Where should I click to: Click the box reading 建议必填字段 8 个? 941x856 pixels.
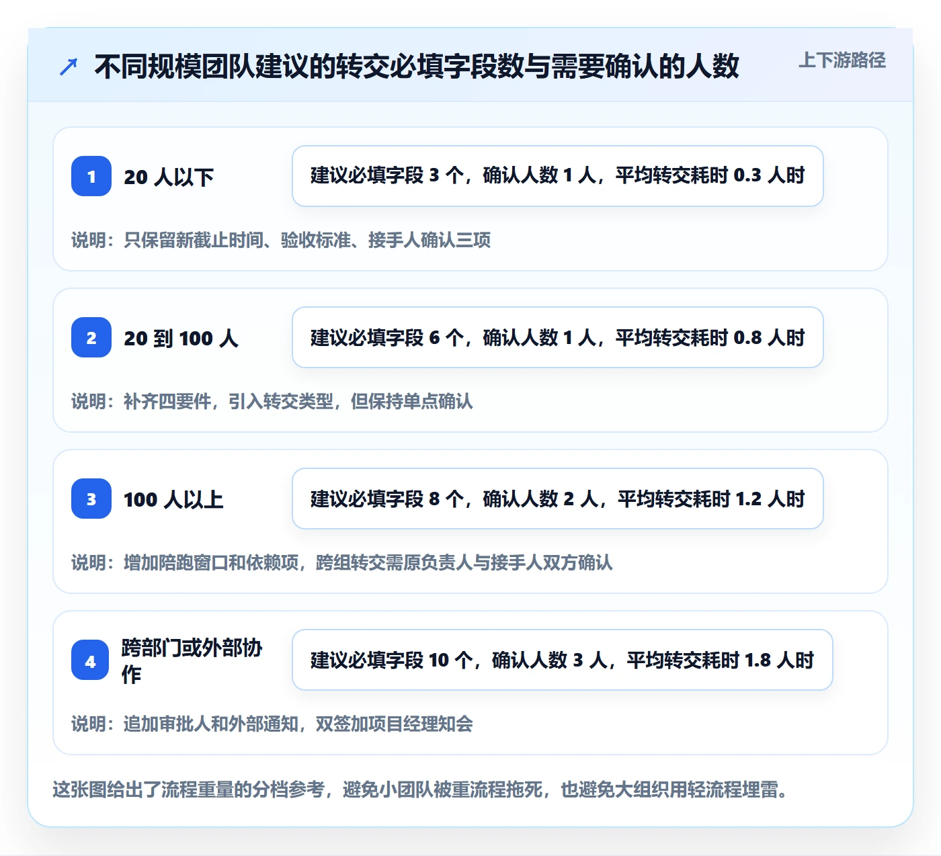click(x=558, y=499)
